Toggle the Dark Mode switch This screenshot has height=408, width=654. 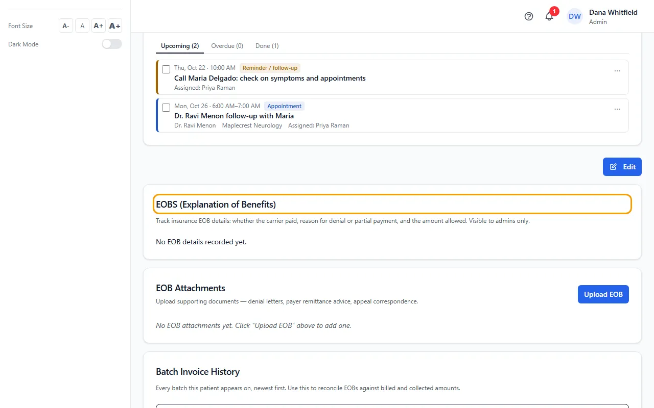[112, 44]
